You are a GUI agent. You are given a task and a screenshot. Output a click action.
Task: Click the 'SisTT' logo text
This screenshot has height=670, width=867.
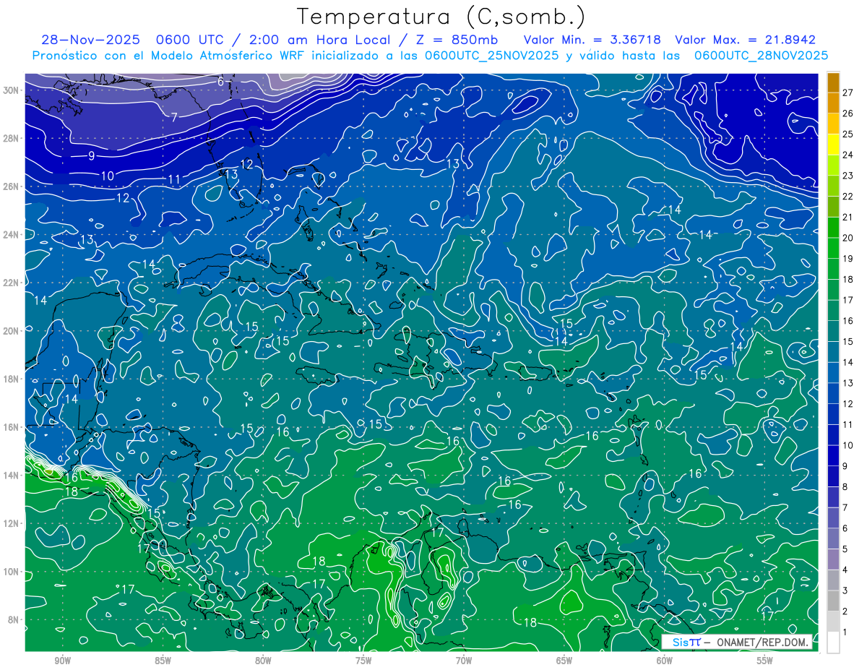click(x=686, y=642)
